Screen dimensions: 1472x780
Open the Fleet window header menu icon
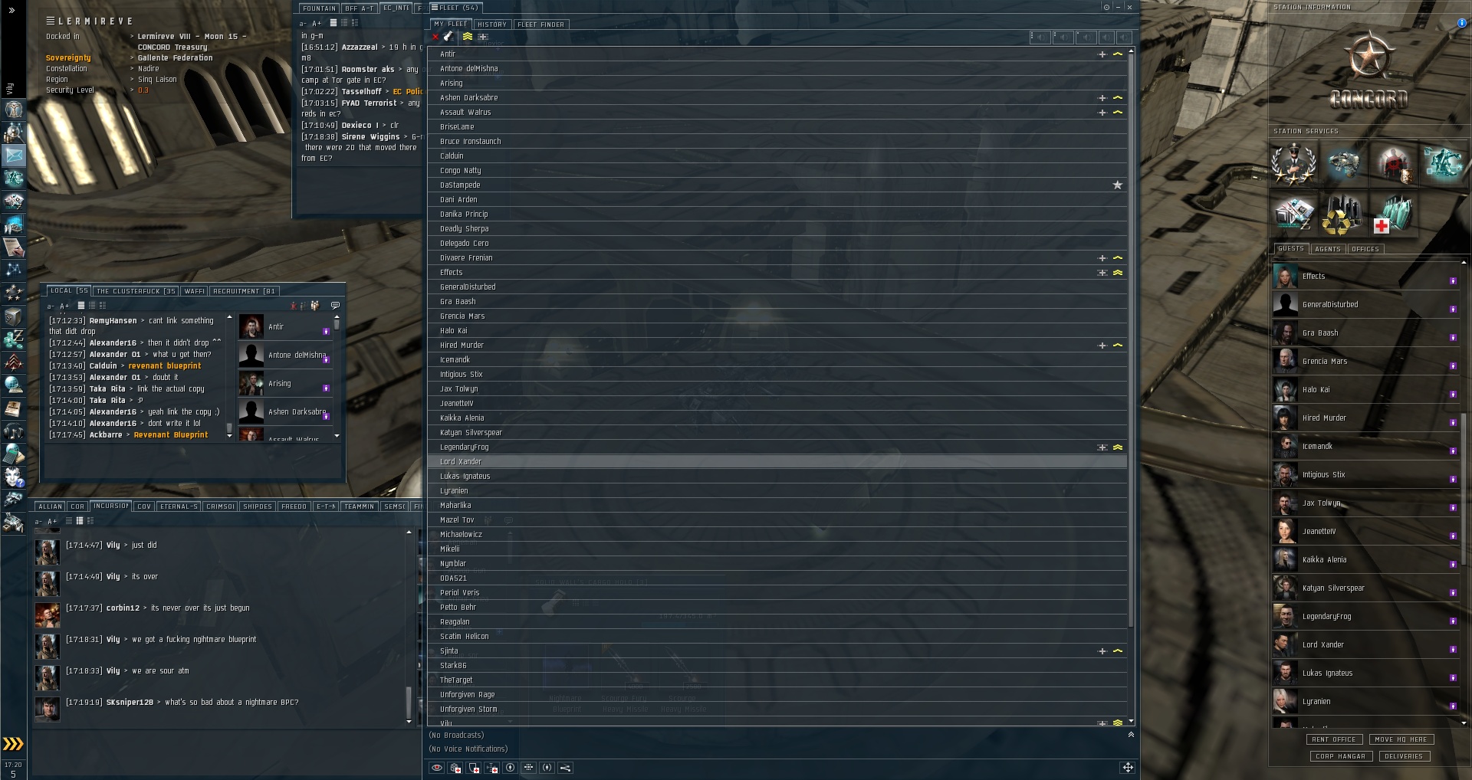tap(435, 8)
